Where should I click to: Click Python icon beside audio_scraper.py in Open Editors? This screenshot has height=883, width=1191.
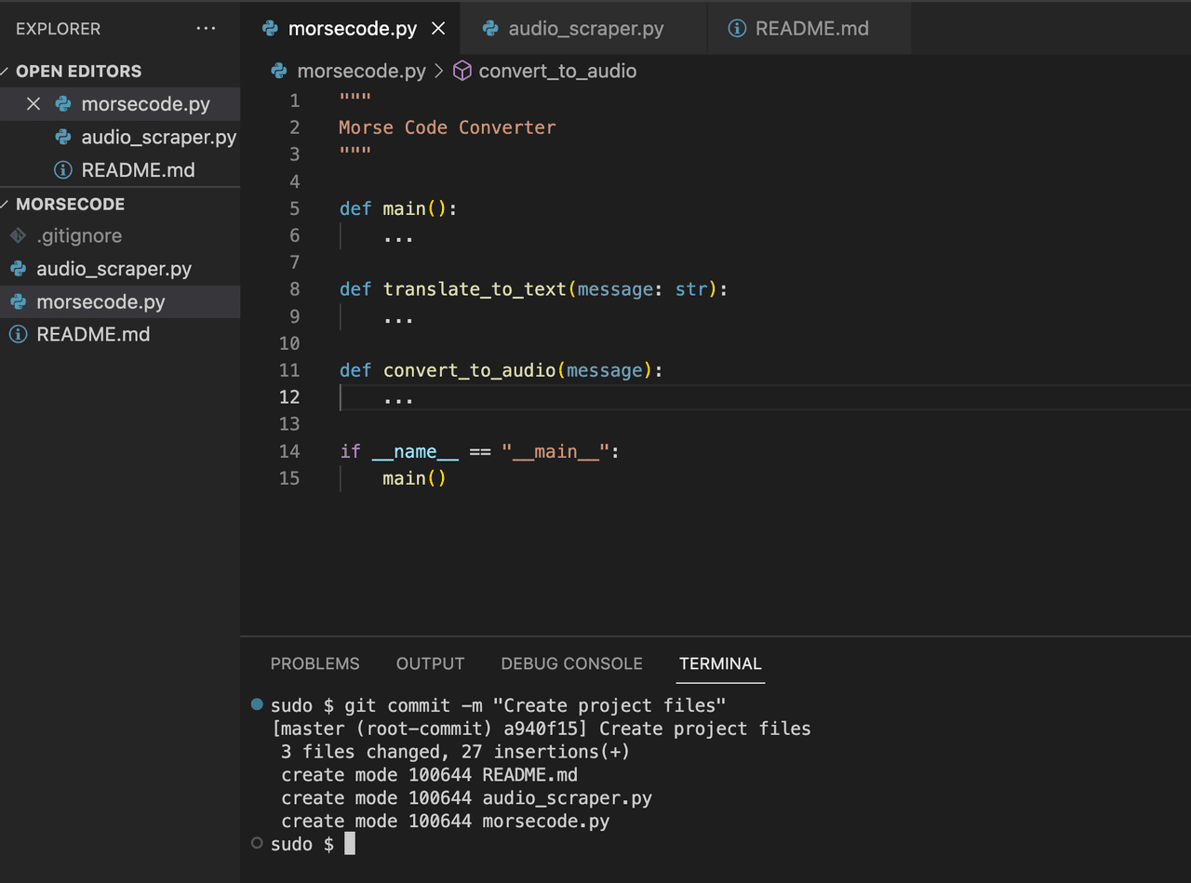pyautogui.click(x=63, y=137)
